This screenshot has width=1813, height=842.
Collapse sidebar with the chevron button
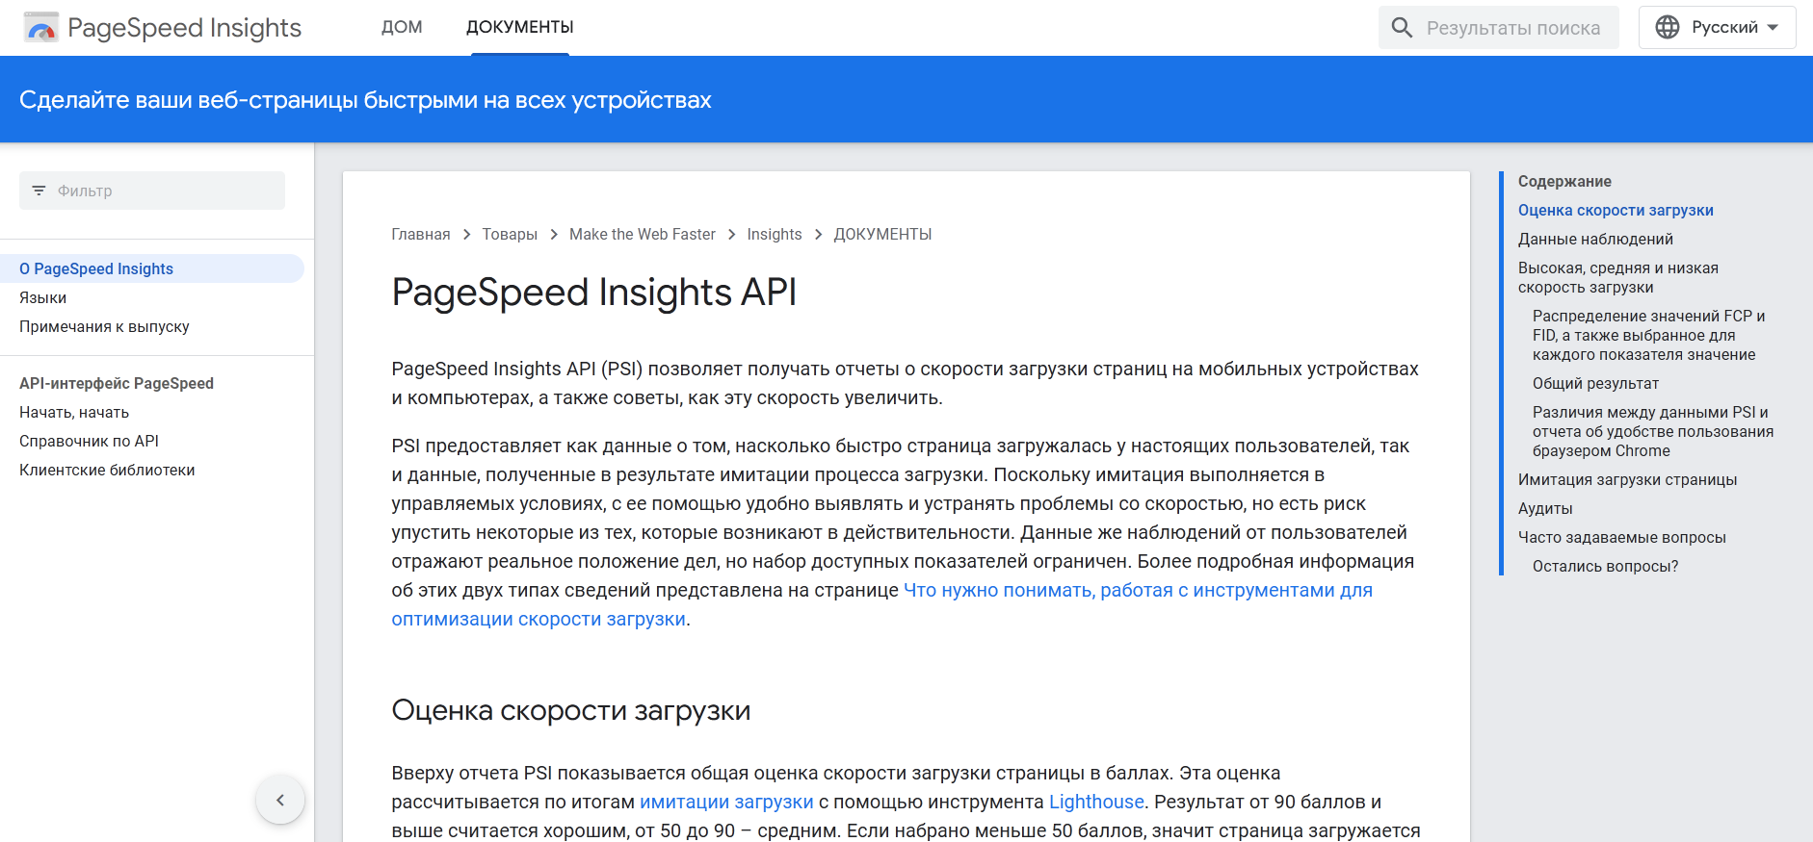[280, 800]
